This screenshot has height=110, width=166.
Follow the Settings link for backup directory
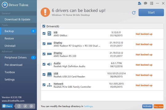pyautogui.click(x=88, y=106)
